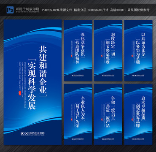The width and height of the screenshot is (156, 152).
Task: Click the red seal on the 追求卓越品质 poster
Action: coord(132,119)
